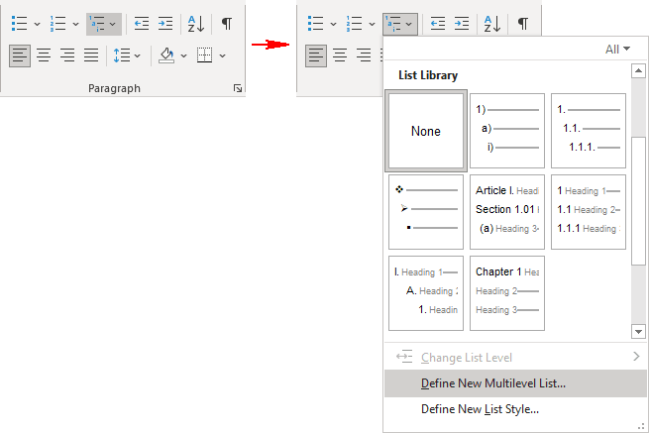Select the None list thumbnail
The width and height of the screenshot is (649, 433).
(x=426, y=131)
